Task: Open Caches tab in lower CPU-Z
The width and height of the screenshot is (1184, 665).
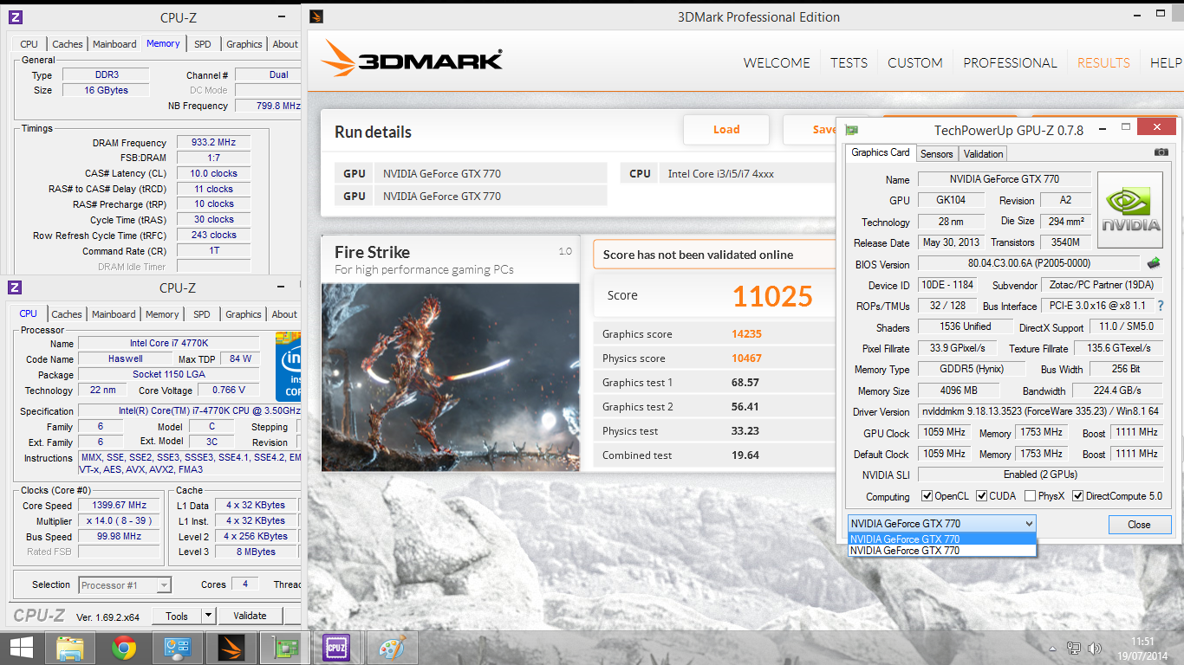Action: [x=67, y=314]
